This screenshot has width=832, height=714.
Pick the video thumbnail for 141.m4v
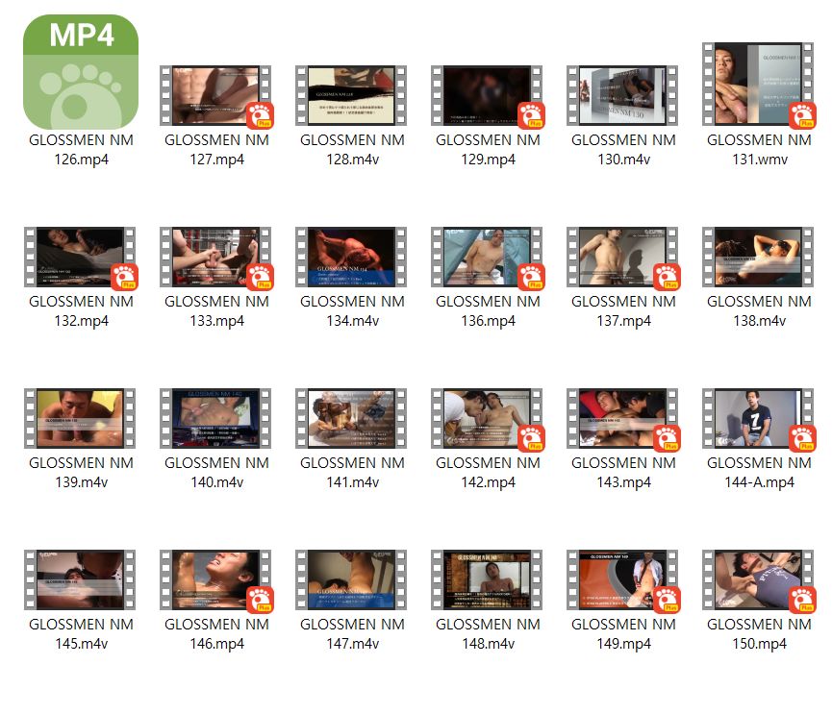(351, 418)
